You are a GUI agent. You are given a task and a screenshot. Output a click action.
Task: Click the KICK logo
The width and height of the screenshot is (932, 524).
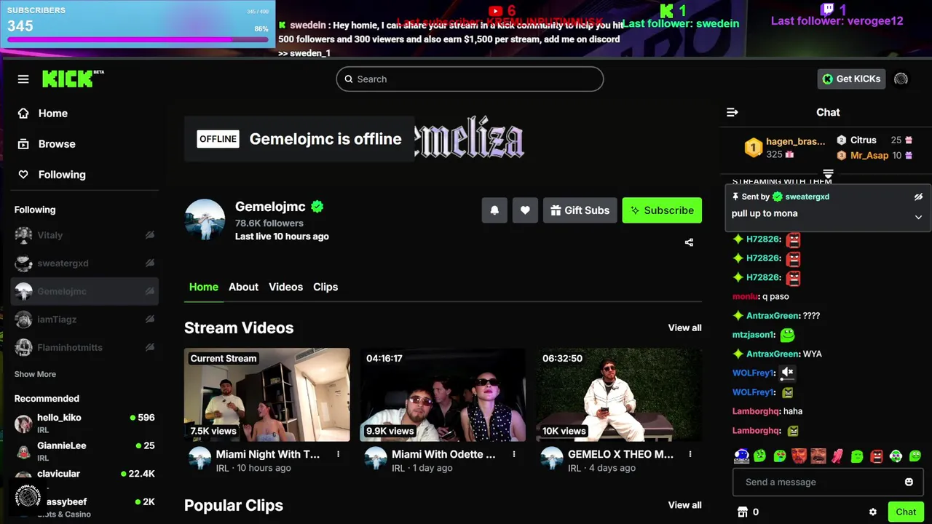(73, 79)
